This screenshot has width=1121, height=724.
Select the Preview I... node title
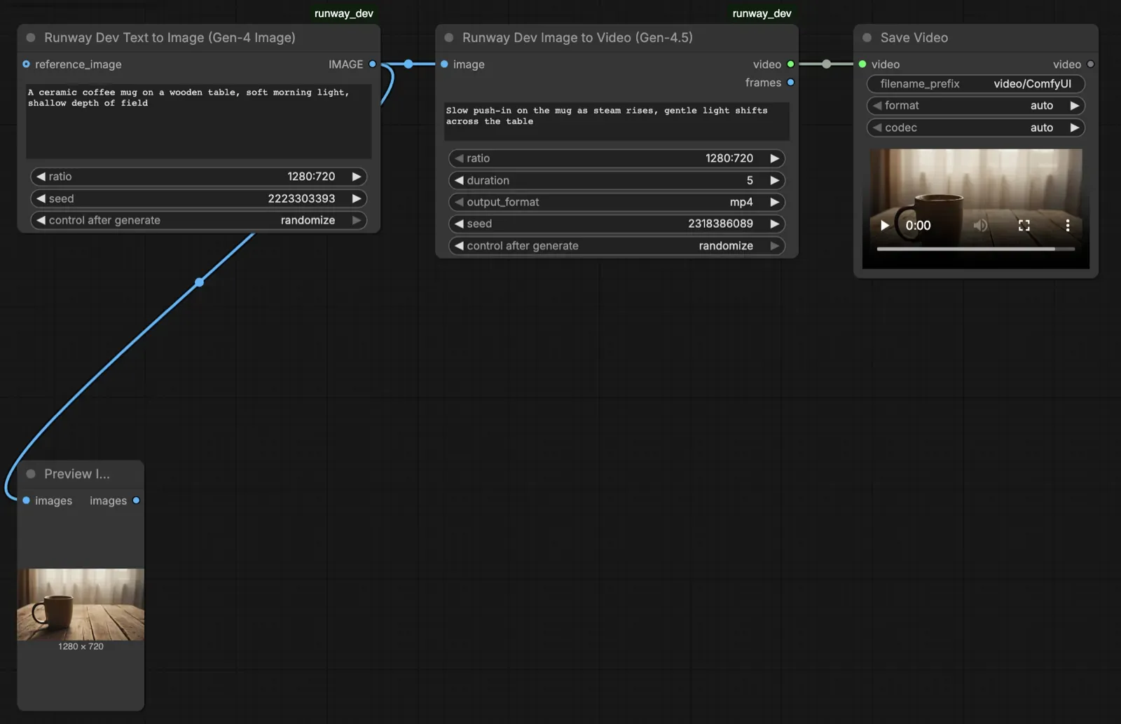pyautogui.click(x=77, y=474)
